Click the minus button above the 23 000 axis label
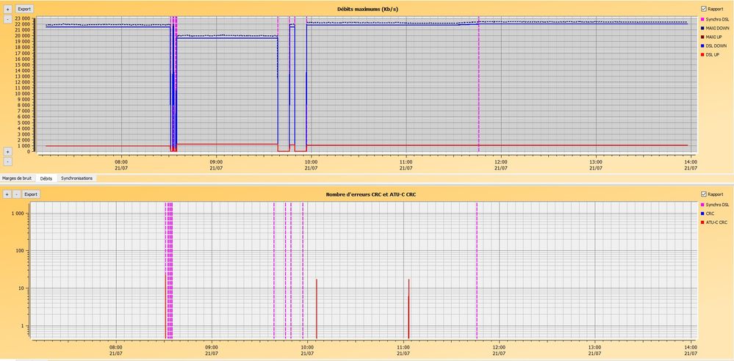 pyautogui.click(x=7, y=18)
